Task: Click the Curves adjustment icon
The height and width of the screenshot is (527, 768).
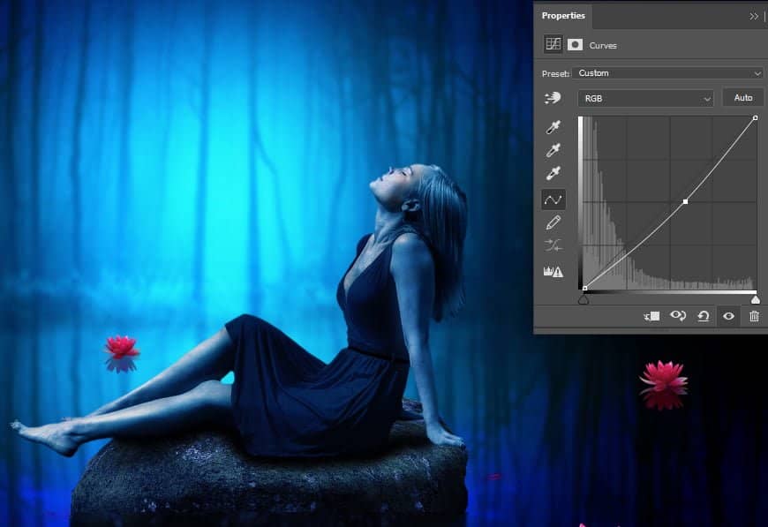Action: [553, 44]
